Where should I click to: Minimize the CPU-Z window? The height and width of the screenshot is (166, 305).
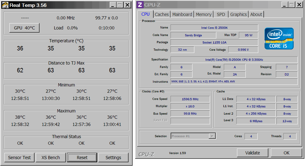(284, 5)
